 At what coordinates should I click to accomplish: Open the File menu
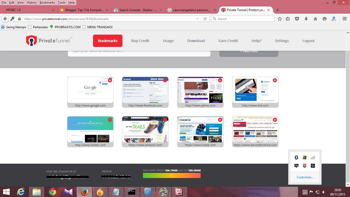[4, 3]
